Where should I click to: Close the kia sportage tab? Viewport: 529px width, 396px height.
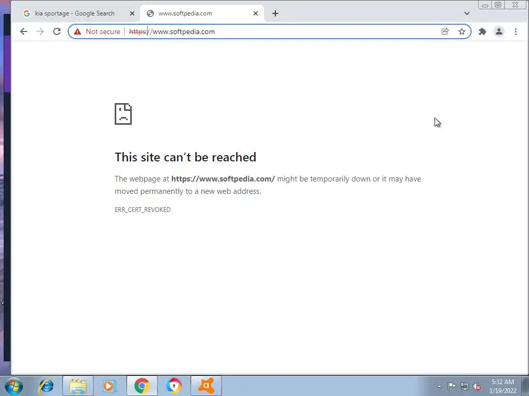132,13
